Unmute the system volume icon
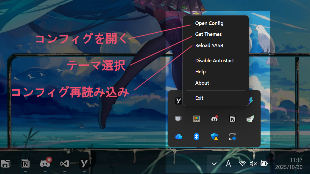310x174 pixels. (x=253, y=163)
